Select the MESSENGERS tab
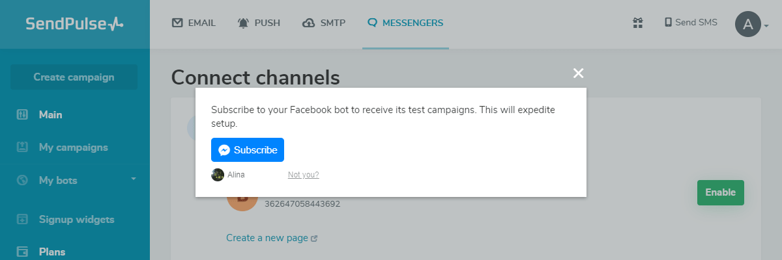 click(x=405, y=23)
